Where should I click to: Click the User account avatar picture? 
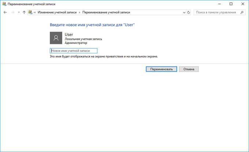[56, 38]
